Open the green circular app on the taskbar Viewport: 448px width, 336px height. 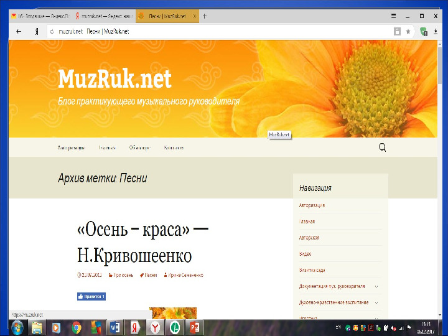pos(175,327)
